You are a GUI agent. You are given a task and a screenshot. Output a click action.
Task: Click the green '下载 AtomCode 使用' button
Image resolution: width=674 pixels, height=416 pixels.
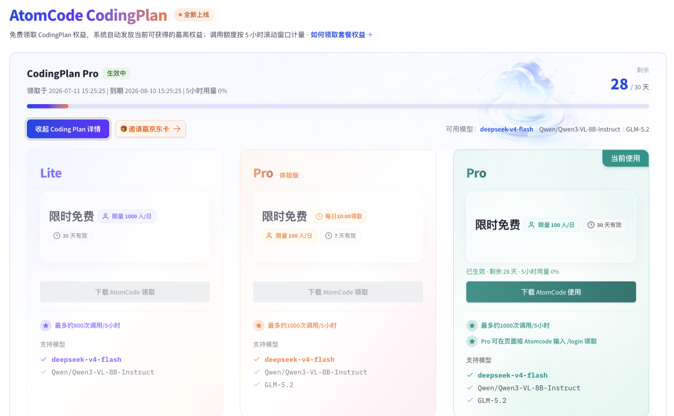coord(551,293)
